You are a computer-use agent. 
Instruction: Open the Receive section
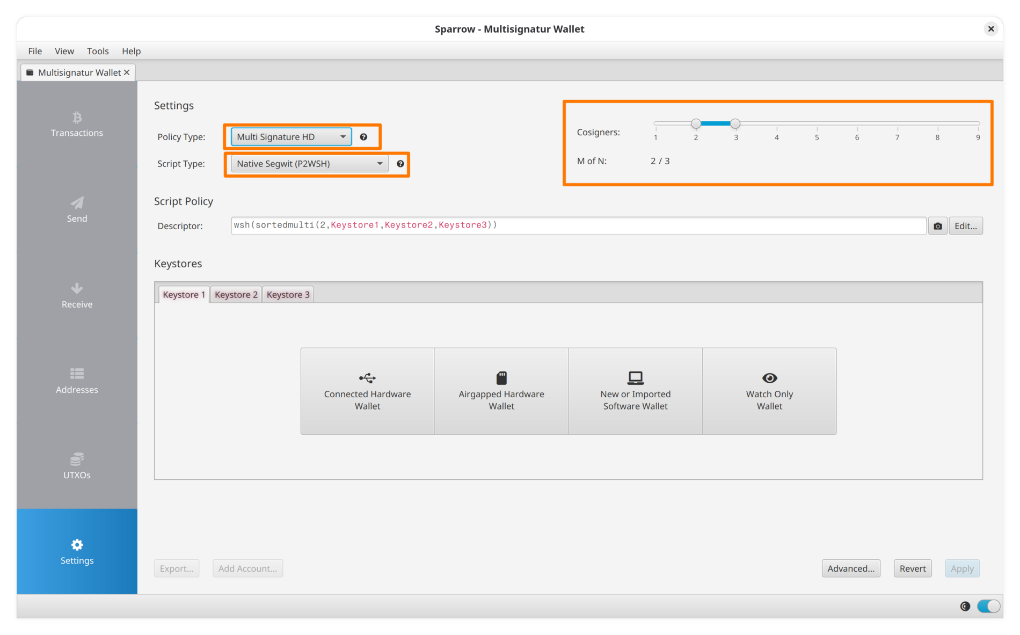tap(77, 295)
